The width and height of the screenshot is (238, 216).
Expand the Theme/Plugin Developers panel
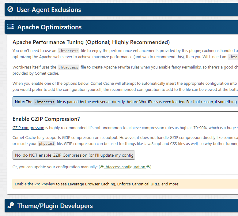point(121,206)
